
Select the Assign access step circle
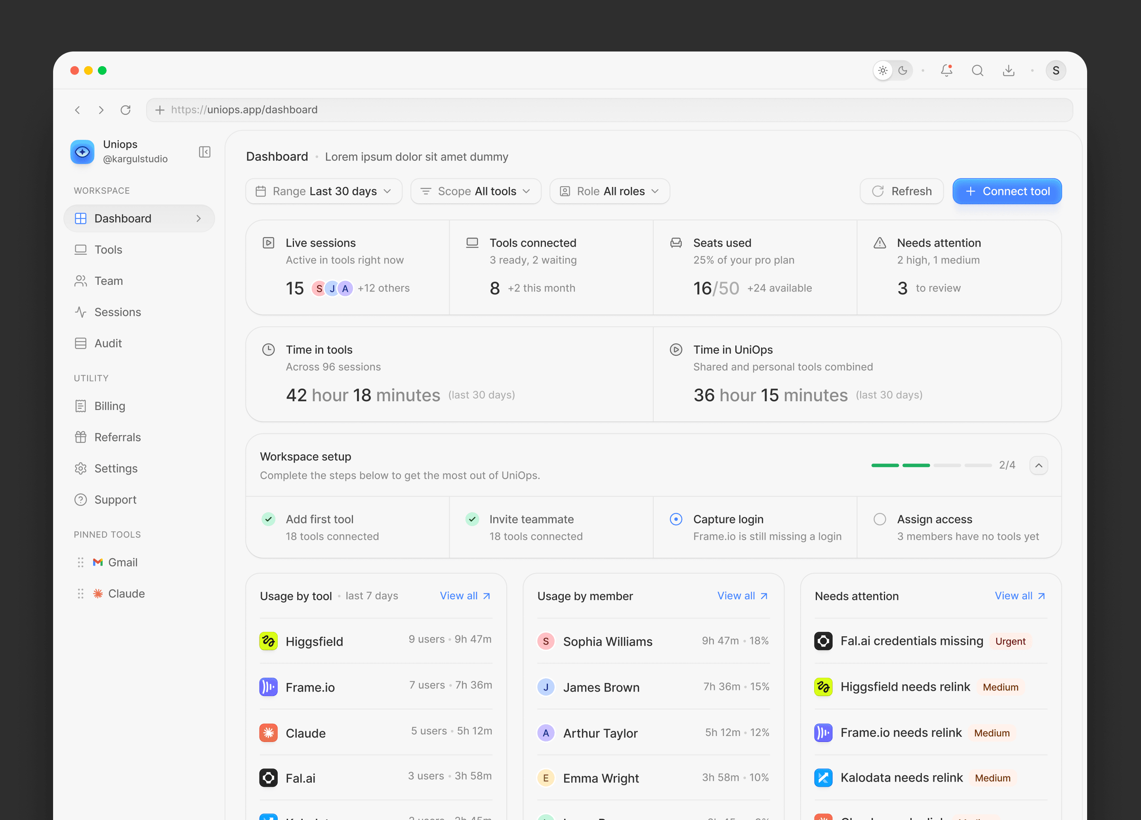point(880,519)
